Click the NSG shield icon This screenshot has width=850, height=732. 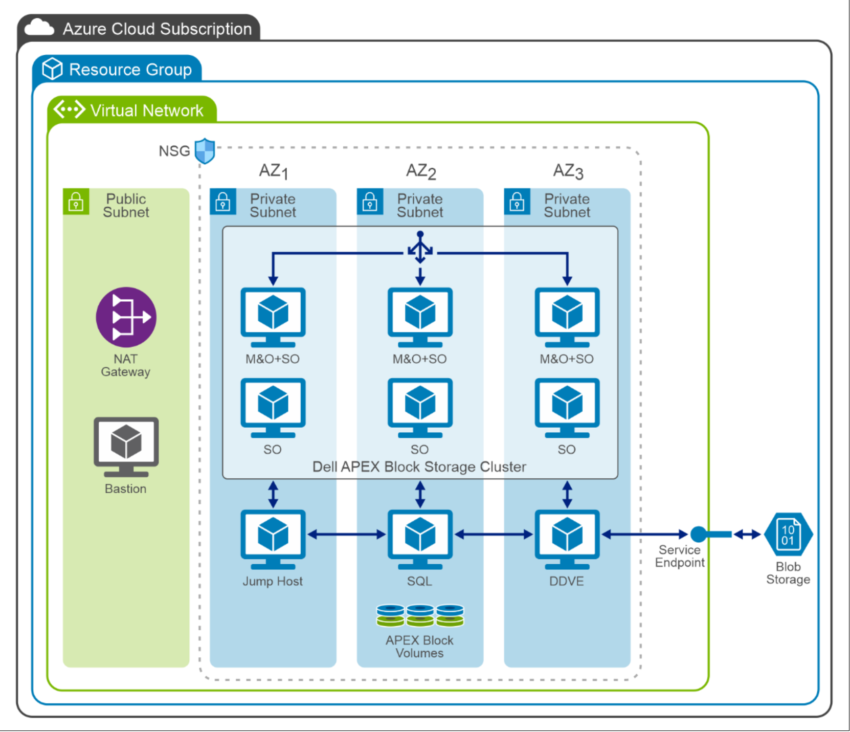[205, 151]
